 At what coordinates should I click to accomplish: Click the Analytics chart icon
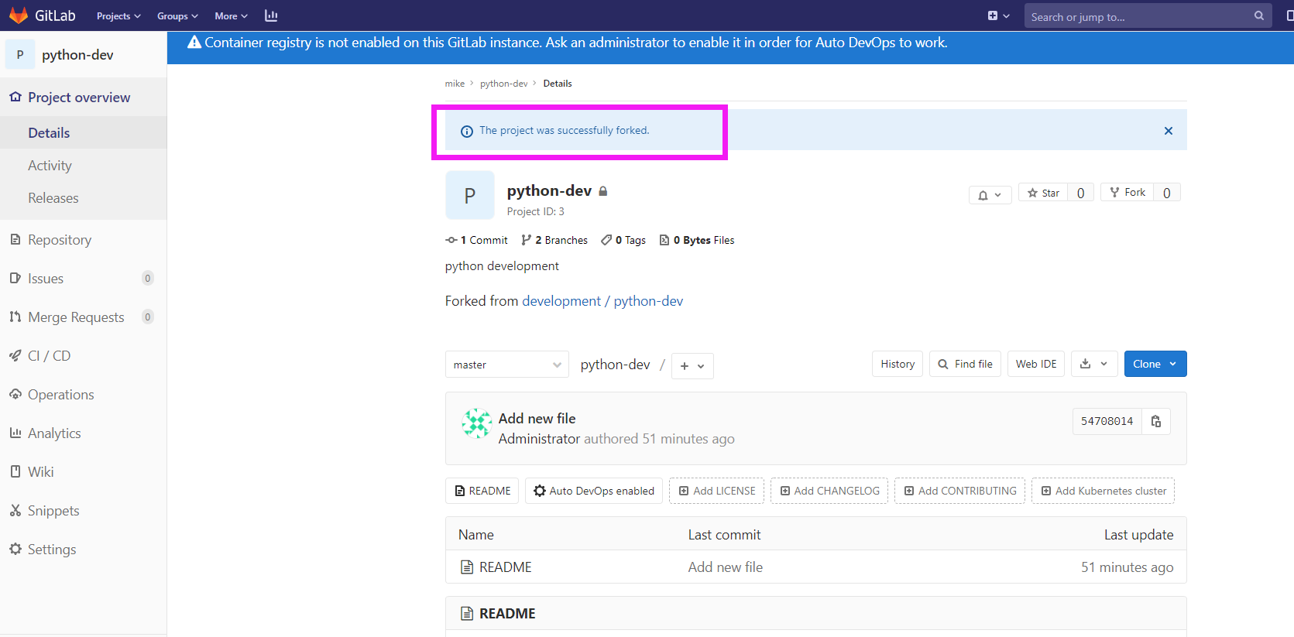click(x=15, y=433)
